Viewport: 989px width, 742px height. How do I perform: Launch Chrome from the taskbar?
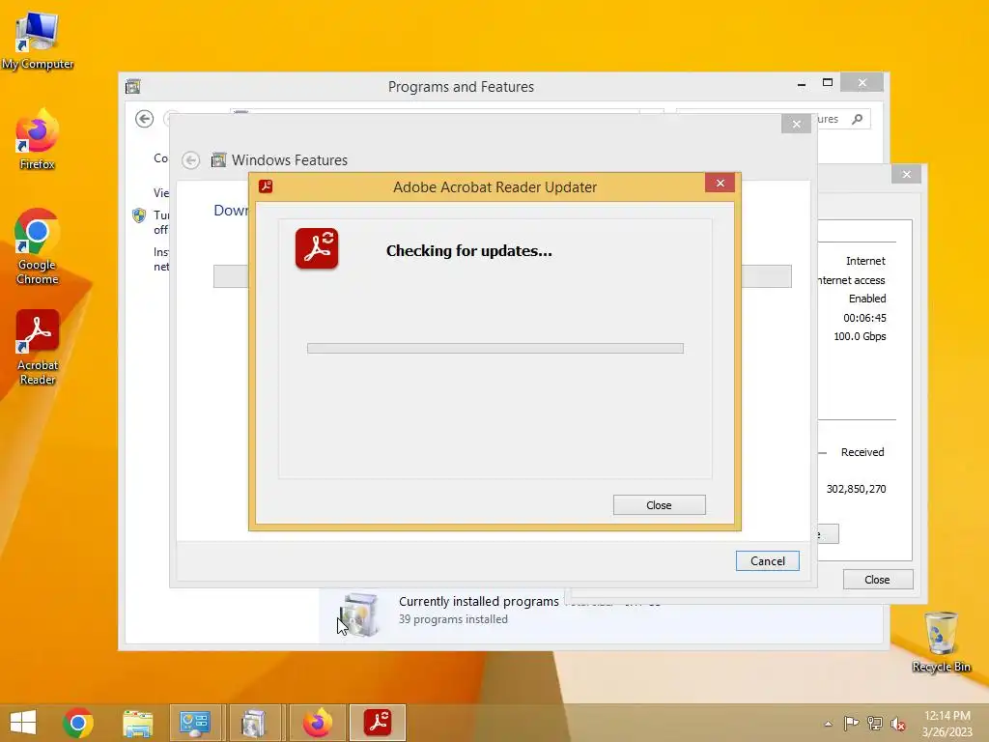[78, 723]
